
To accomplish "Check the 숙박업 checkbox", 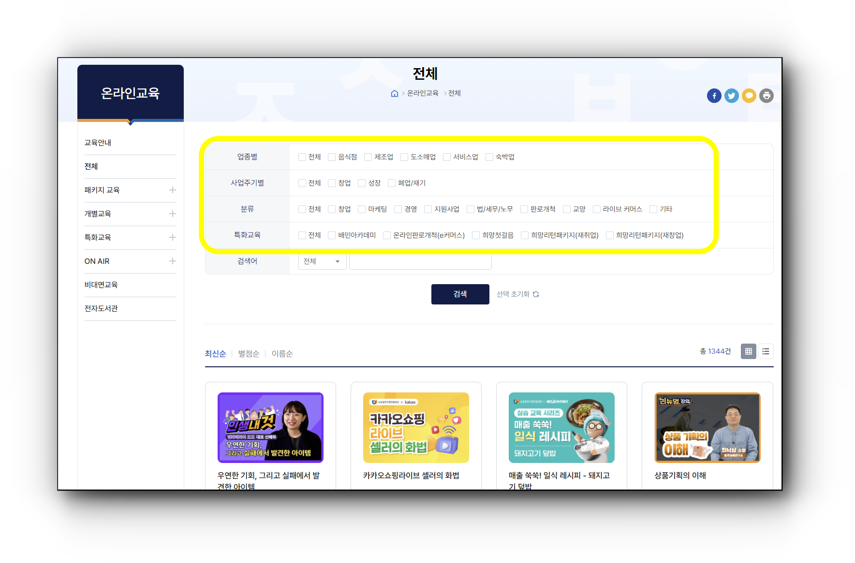I will (x=489, y=157).
